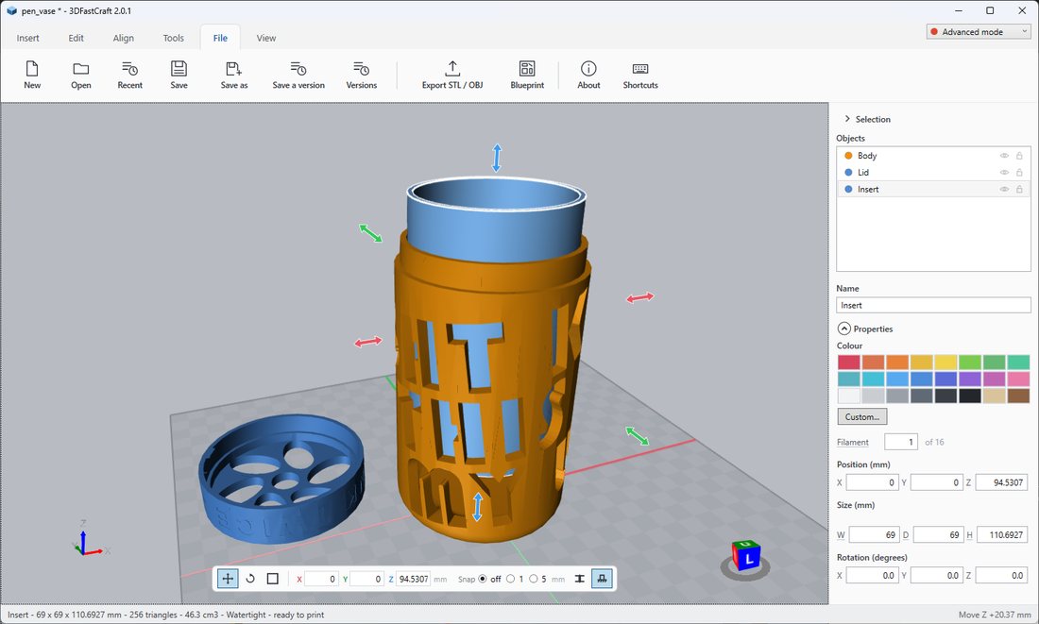The height and width of the screenshot is (624, 1039).
Task: Pick the brown colour swatch
Action: 1018,396
